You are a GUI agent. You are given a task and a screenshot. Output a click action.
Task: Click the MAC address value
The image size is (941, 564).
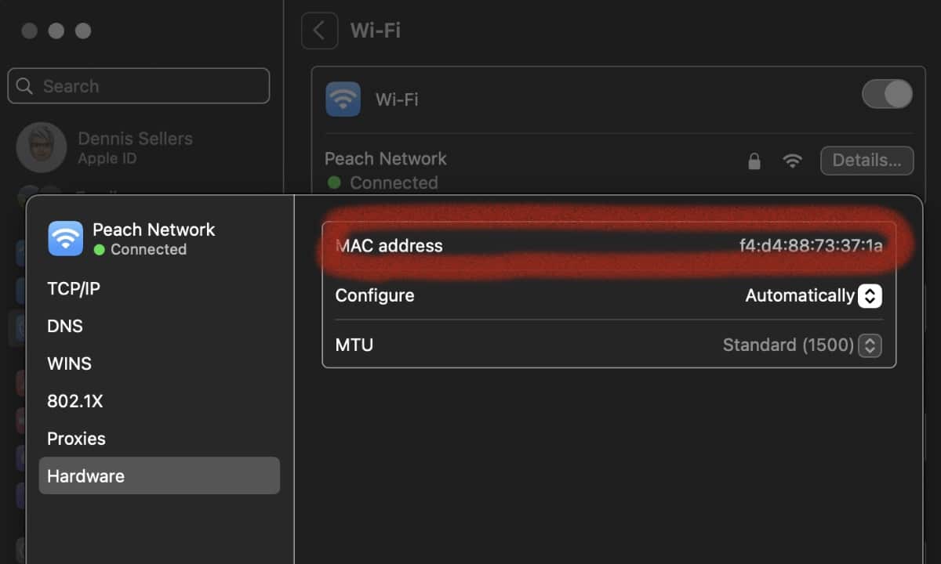811,246
